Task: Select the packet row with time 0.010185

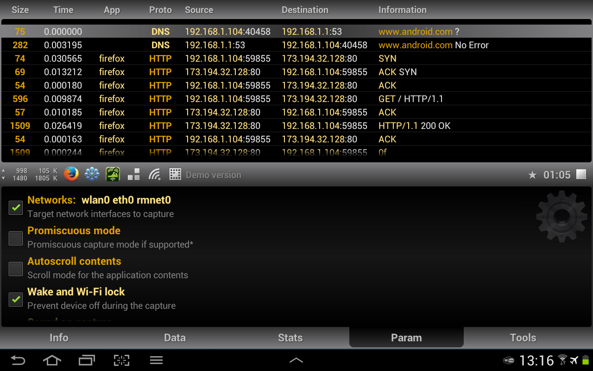Action: 296,112
